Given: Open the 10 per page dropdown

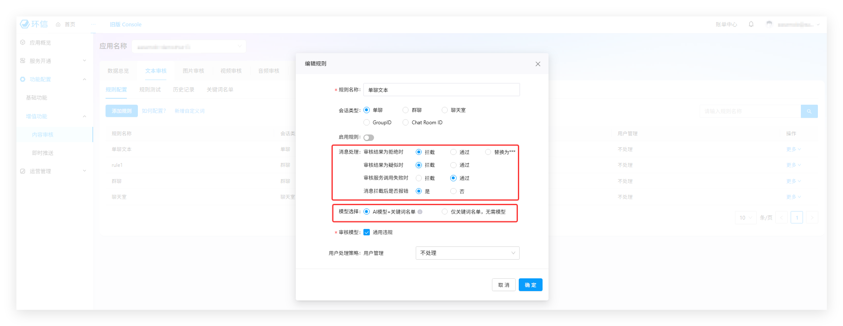Looking at the screenshot, I should [x=745, y=218].
